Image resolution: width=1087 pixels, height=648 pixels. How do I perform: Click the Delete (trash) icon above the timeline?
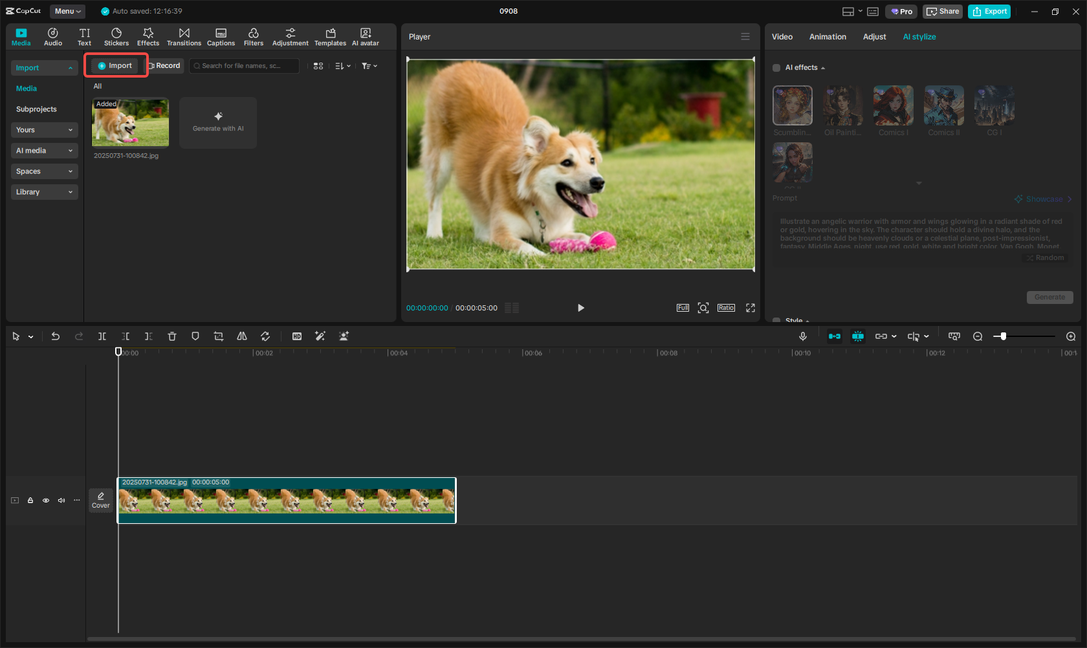pyautogui.click(x=172, y=336)
